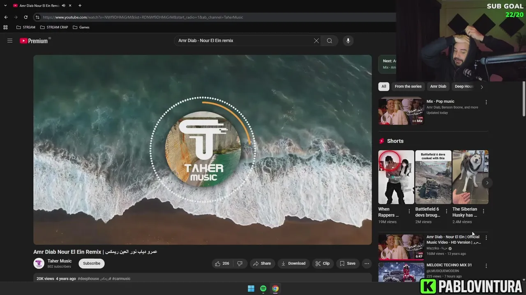Image resolution: width=526 pixels, height=295 pixels.
Task: Save video to a playlist
Action: pos(348,263)
